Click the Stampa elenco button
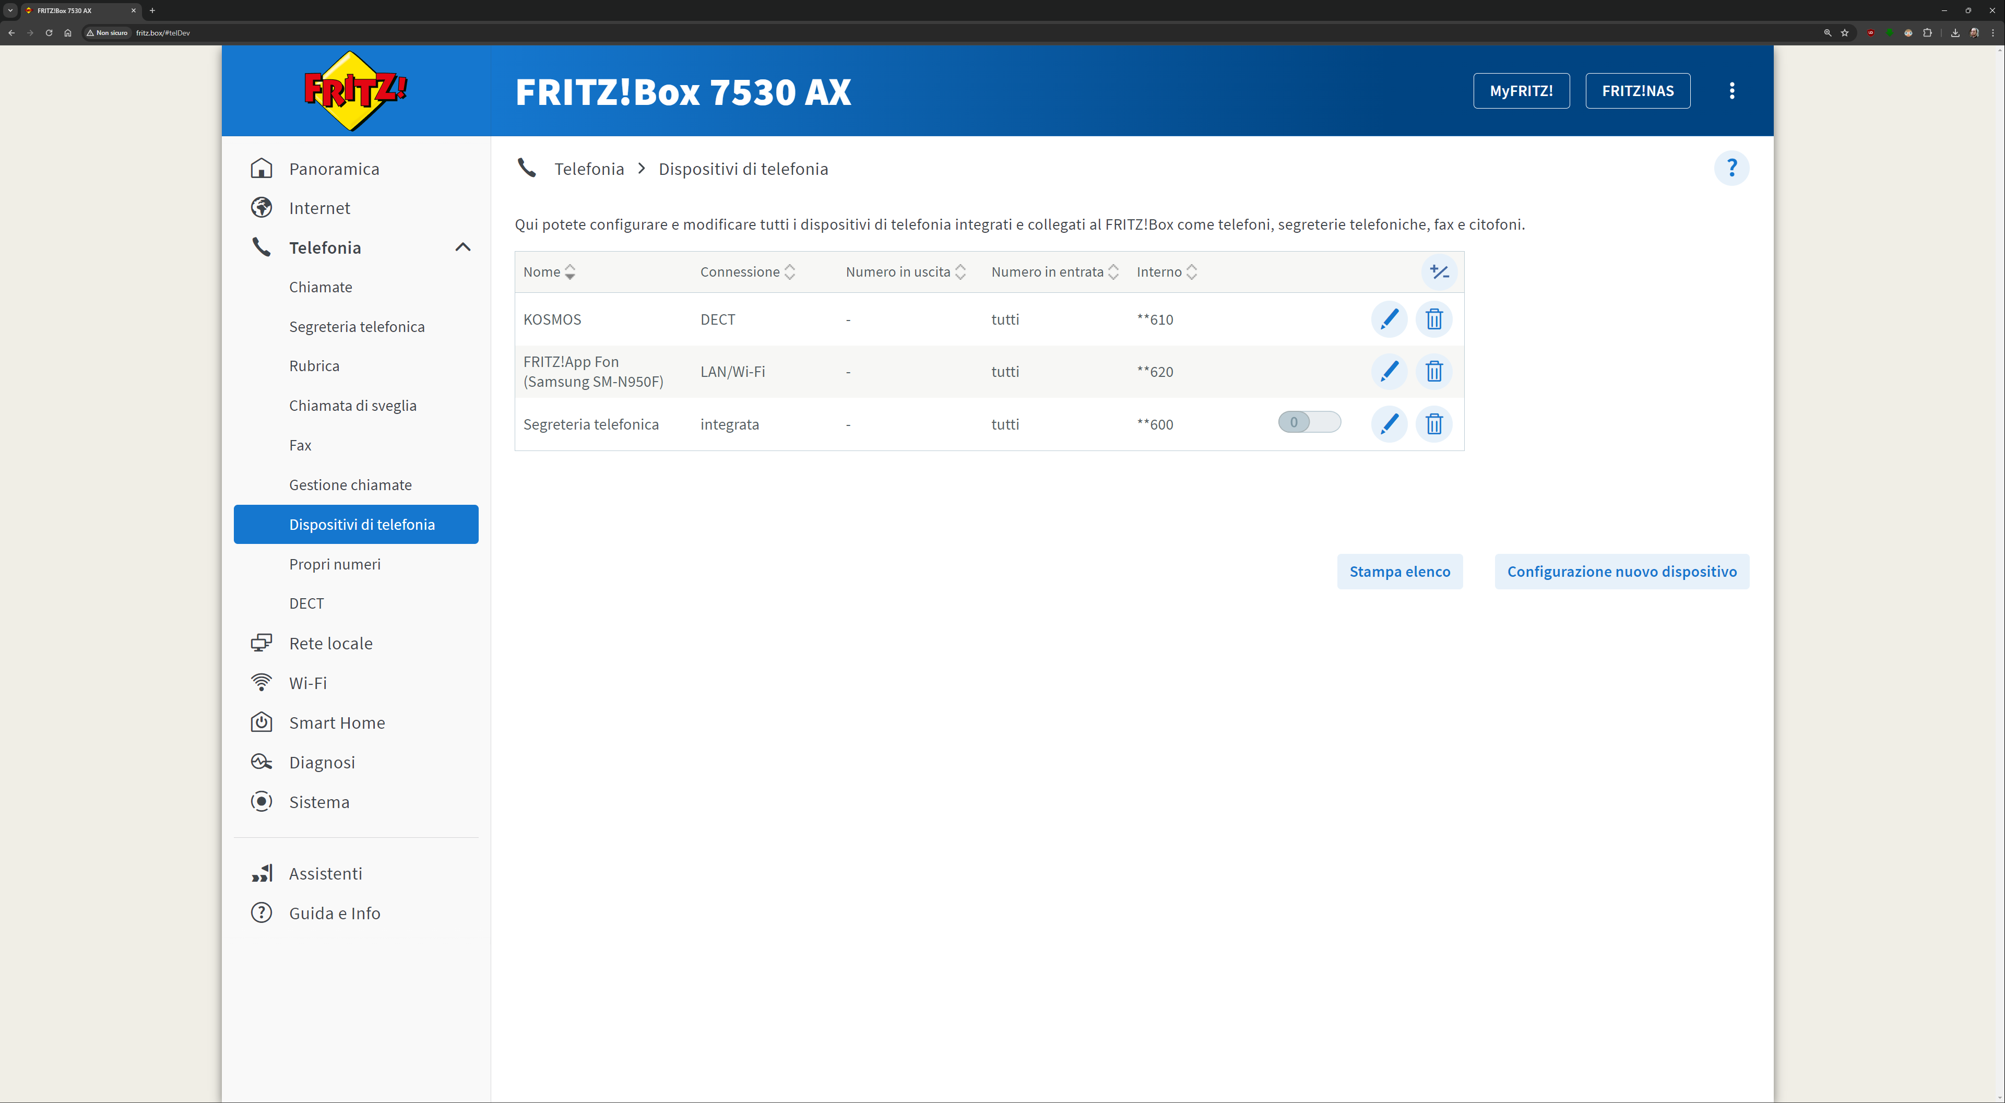The height and width of the screenshot is (1103, 2005). 1399,572
